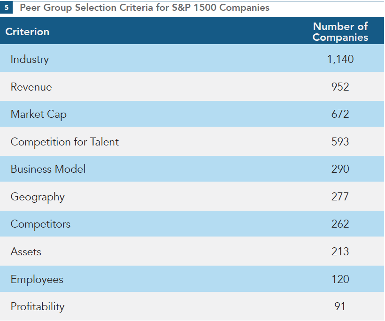Click the "Competition for Talent" row label
385x321 pixels.
click(65, 142)
